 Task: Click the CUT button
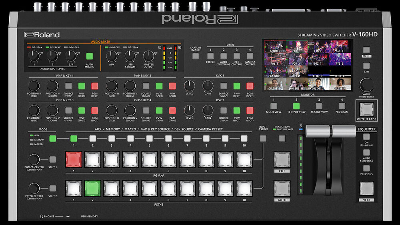pyautogui.click(x=282, y=159)
